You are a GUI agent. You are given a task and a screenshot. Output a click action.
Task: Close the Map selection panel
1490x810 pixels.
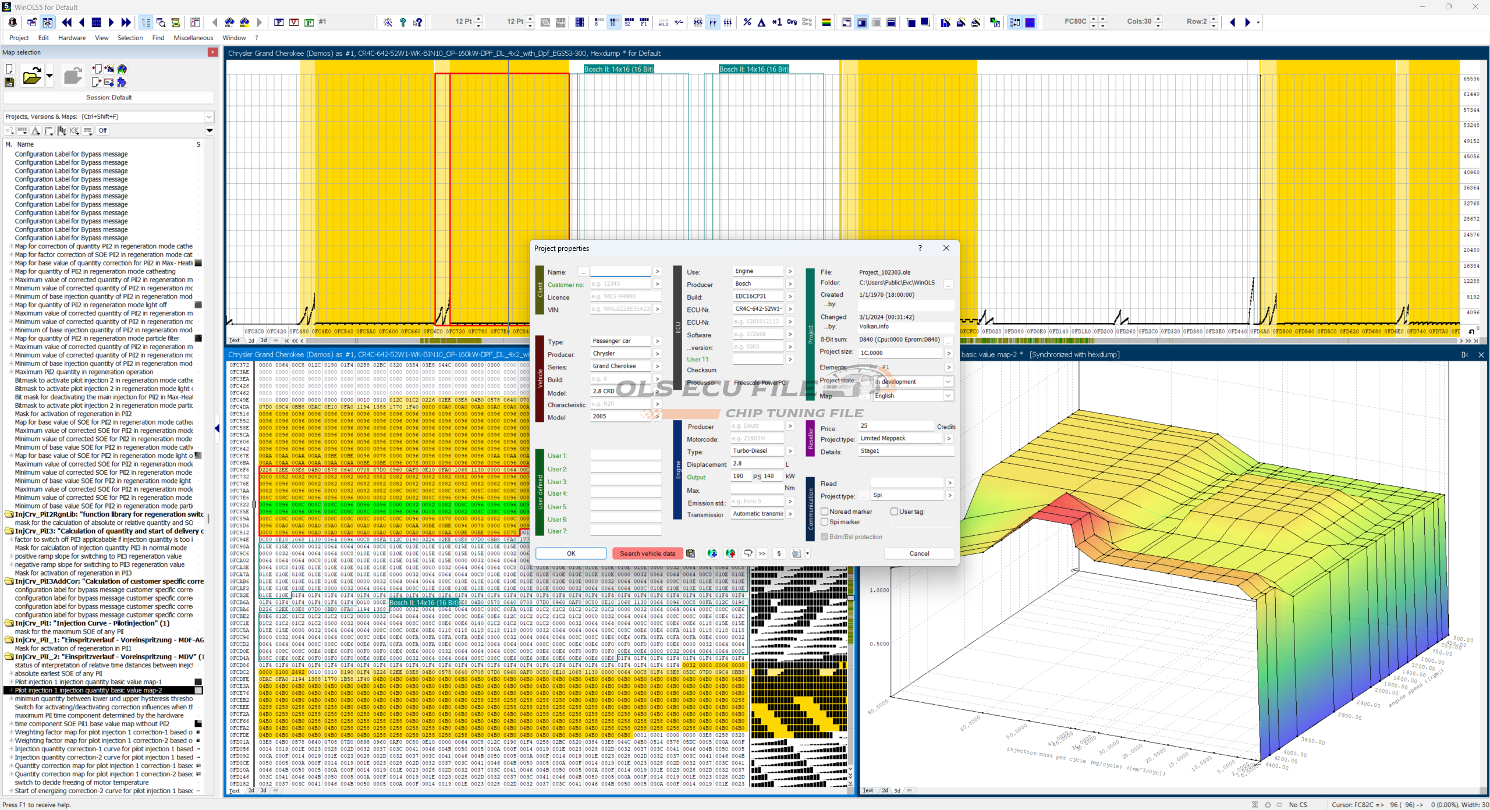pos(213,52)
